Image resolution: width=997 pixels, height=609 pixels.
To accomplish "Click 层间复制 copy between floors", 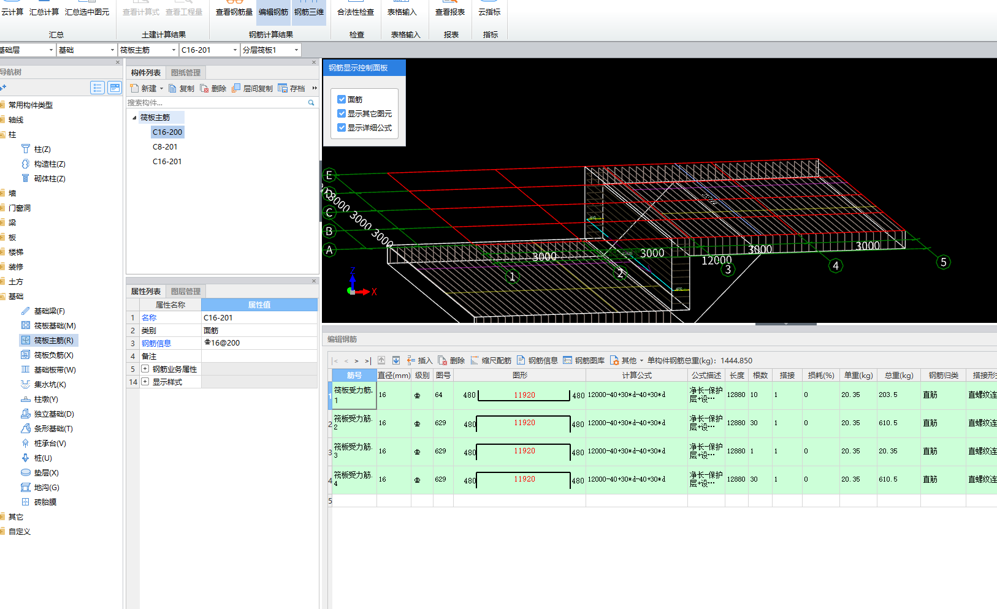I will pos(252,88).
